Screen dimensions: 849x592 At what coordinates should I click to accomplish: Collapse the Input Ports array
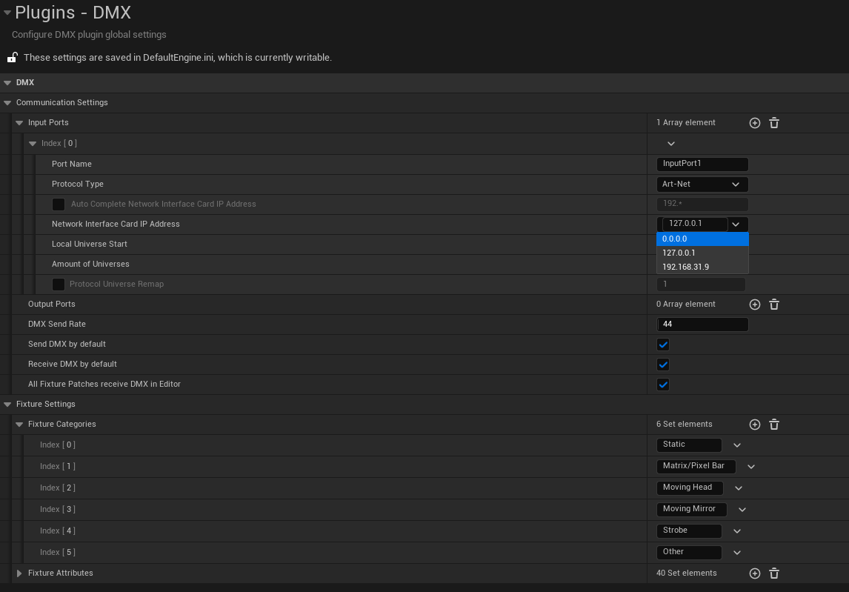19,123
